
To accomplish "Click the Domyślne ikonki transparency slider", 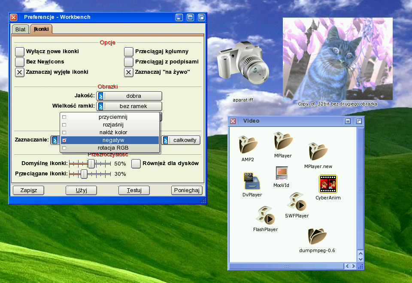I will click(x=91, y=163).
